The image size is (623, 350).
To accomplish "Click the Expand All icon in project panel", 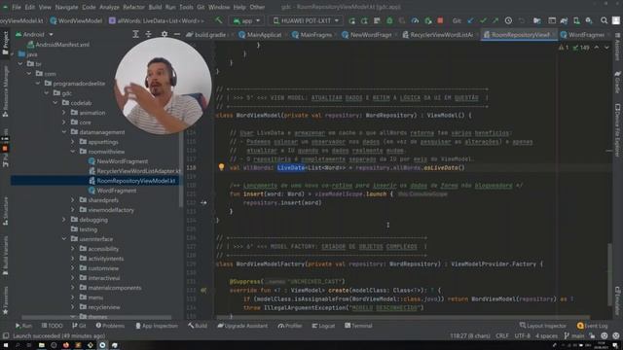I will (135, 35).
